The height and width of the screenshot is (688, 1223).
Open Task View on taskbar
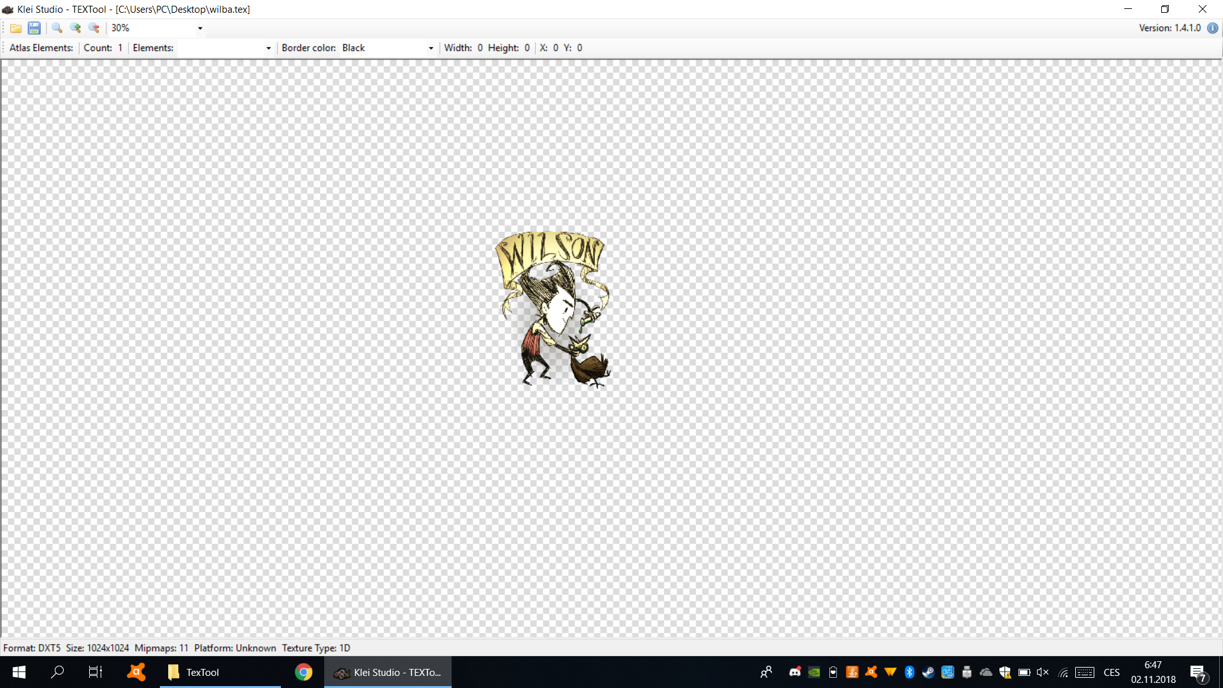pos(96,672)
